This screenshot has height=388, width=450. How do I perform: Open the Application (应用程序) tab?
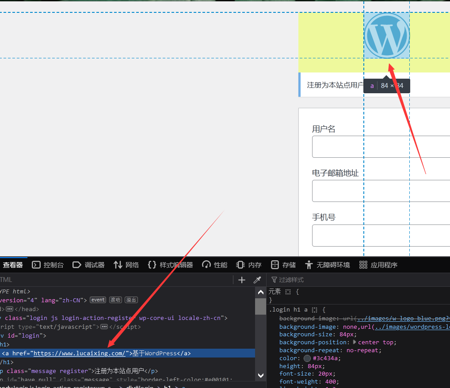[378, 265]
